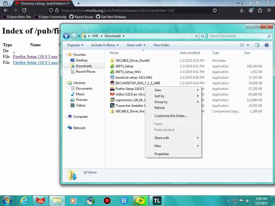Open the views options dropdown arrow
This screenshot has height=206, width=275.
coord(248,45)
